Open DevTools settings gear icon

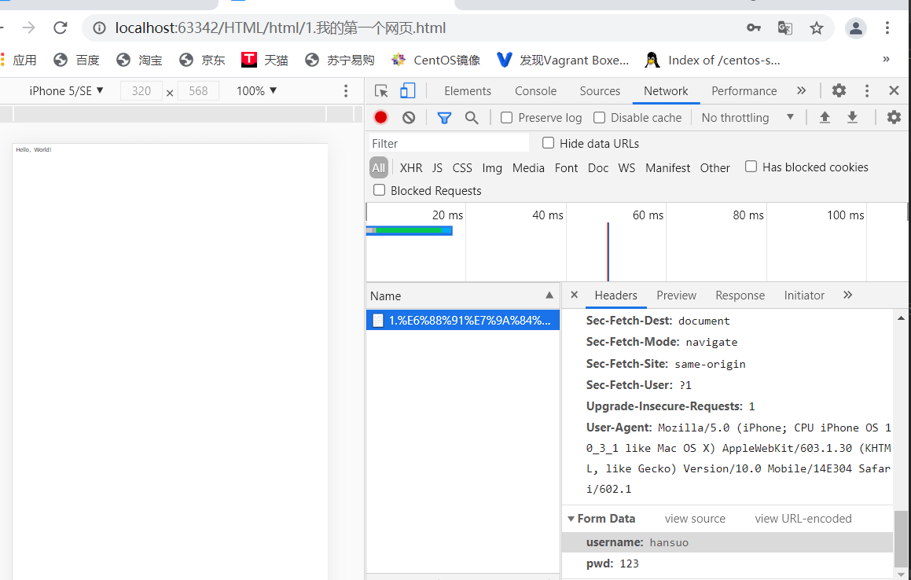pyautogui.click(x=839, y=90)
